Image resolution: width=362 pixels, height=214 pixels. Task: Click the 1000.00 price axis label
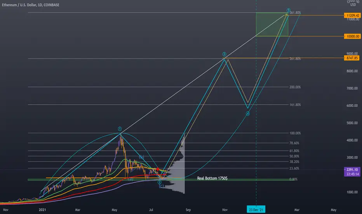tap(352, 192)
